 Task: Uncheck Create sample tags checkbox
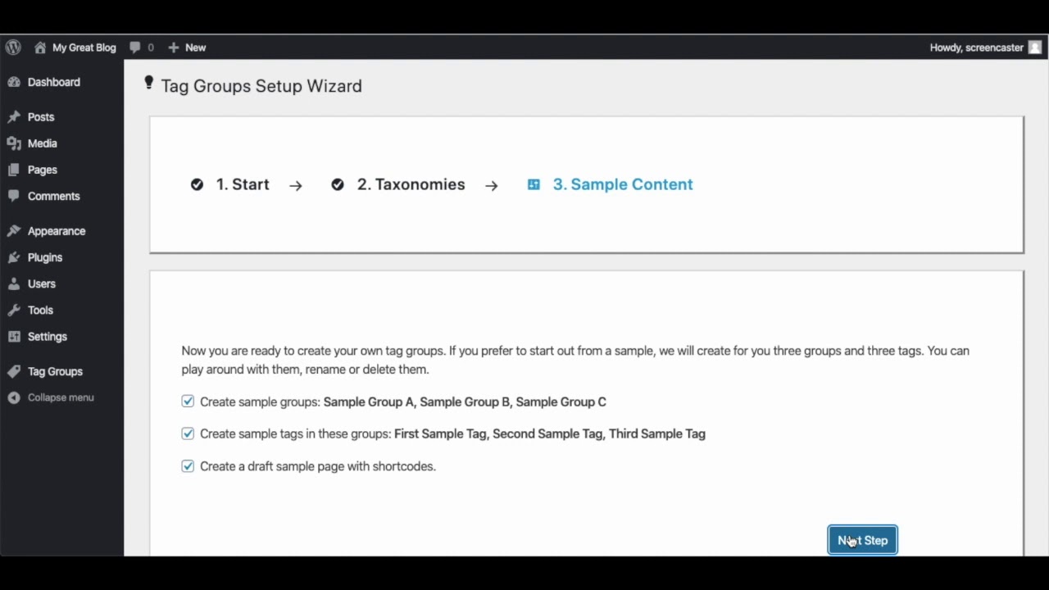point(188,433)
